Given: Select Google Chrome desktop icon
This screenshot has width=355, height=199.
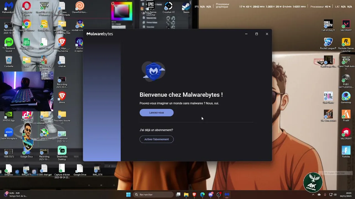Looking at the screenshot, I should (27, 26).
